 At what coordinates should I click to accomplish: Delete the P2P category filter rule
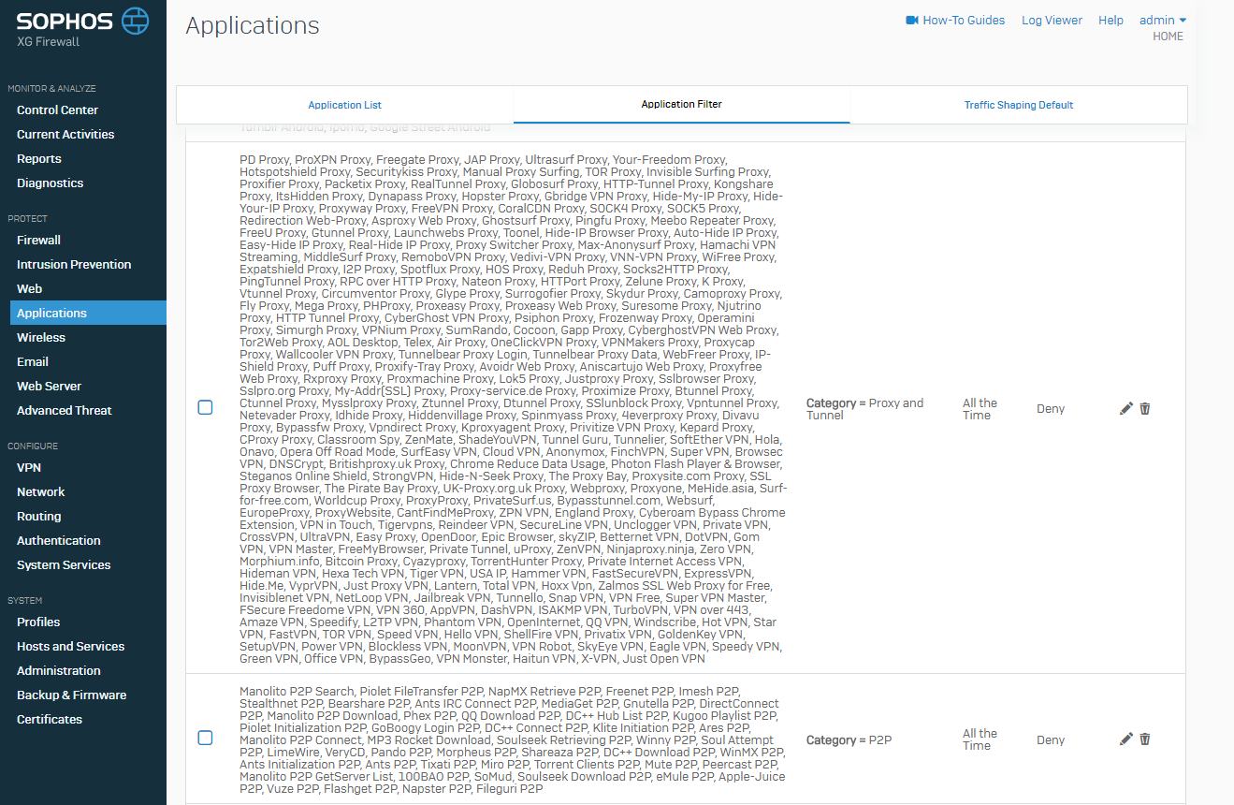[x=1145, y=739]
